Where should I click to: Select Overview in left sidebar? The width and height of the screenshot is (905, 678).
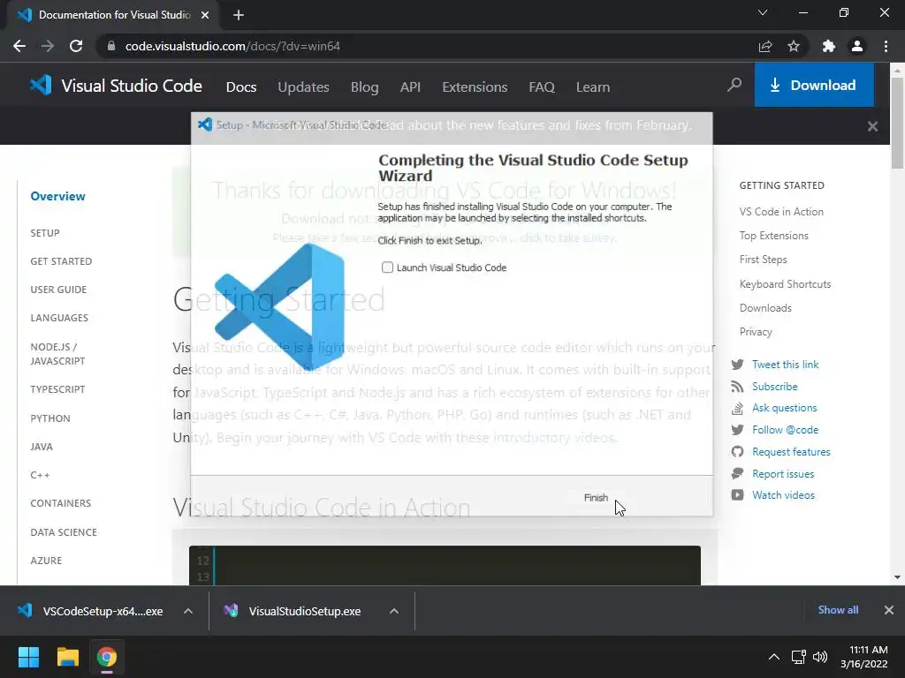57,196
